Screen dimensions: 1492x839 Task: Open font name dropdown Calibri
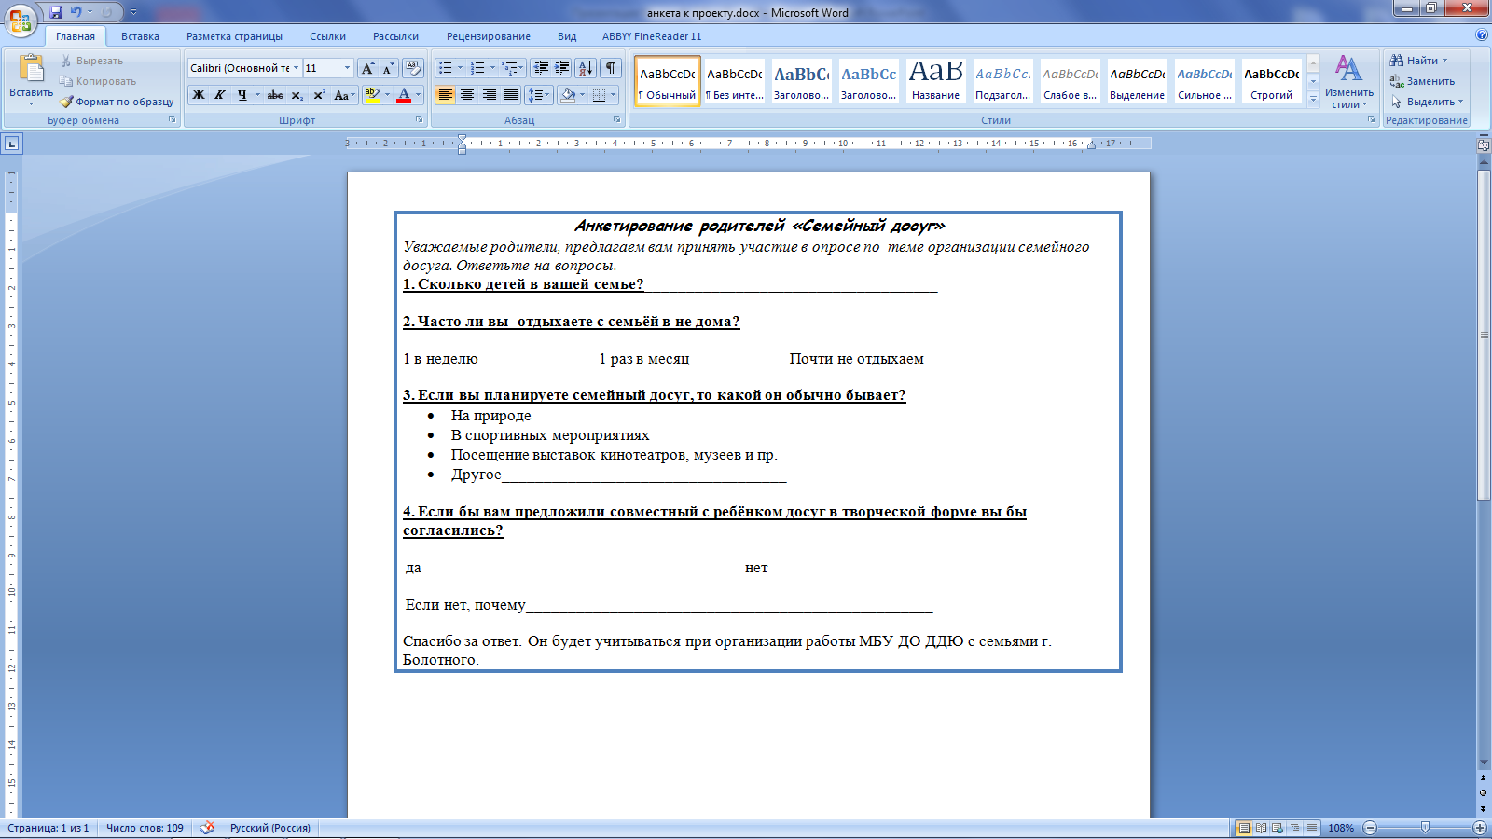(x=296, y=68)
